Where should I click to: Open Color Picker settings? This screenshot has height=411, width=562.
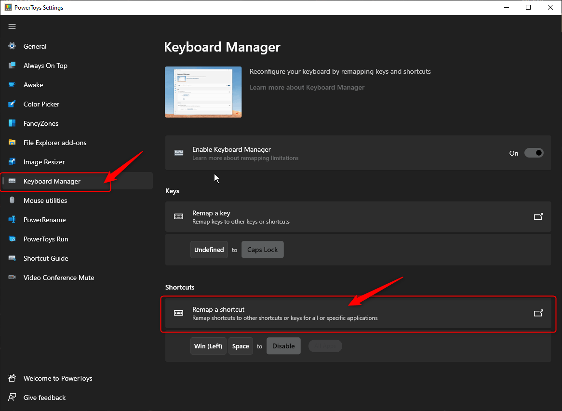76,104
